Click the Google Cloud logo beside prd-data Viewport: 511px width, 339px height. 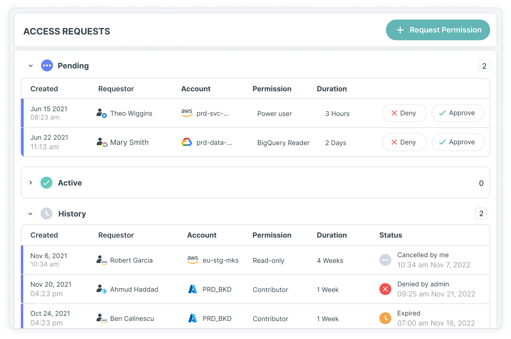[x=187, y=142]
